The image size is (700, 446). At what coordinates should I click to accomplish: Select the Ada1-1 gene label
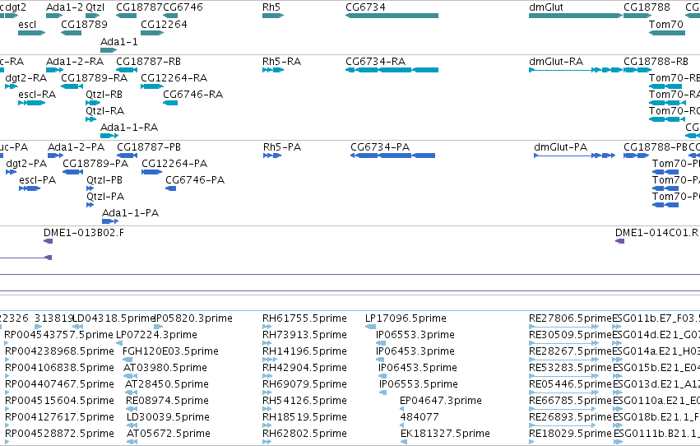(119, 41)
